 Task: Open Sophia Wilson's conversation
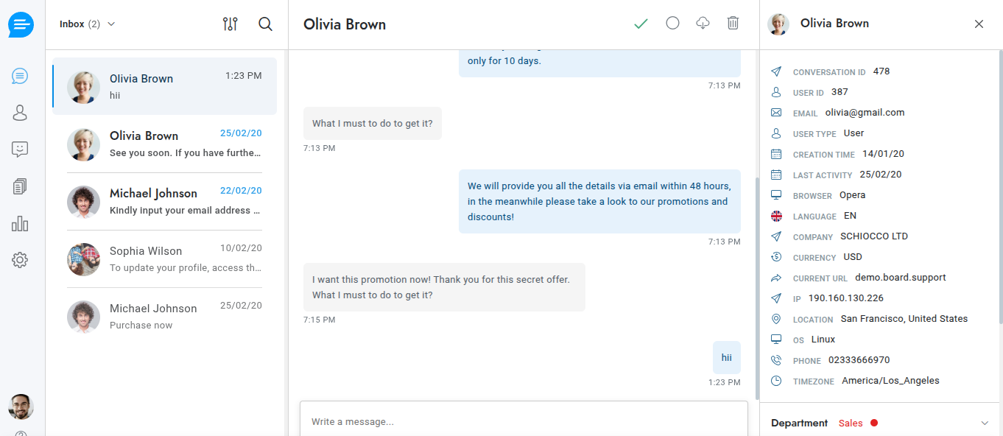(x=164, y=259)
